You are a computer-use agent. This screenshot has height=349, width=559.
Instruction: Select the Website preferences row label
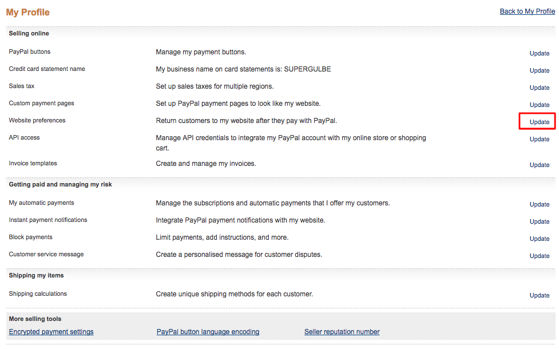point(37,121)
